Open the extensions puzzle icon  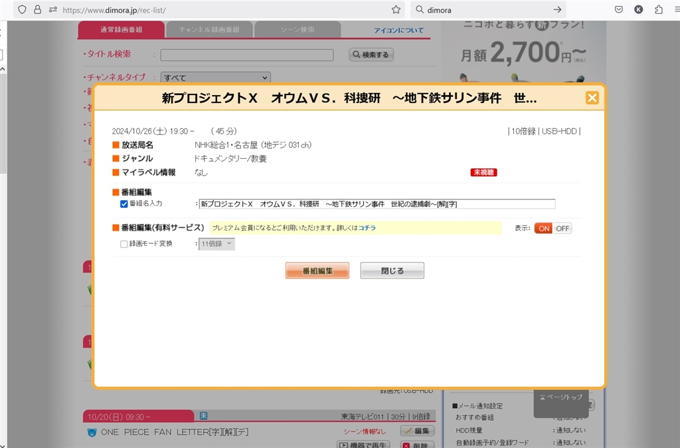click(658, 9)
